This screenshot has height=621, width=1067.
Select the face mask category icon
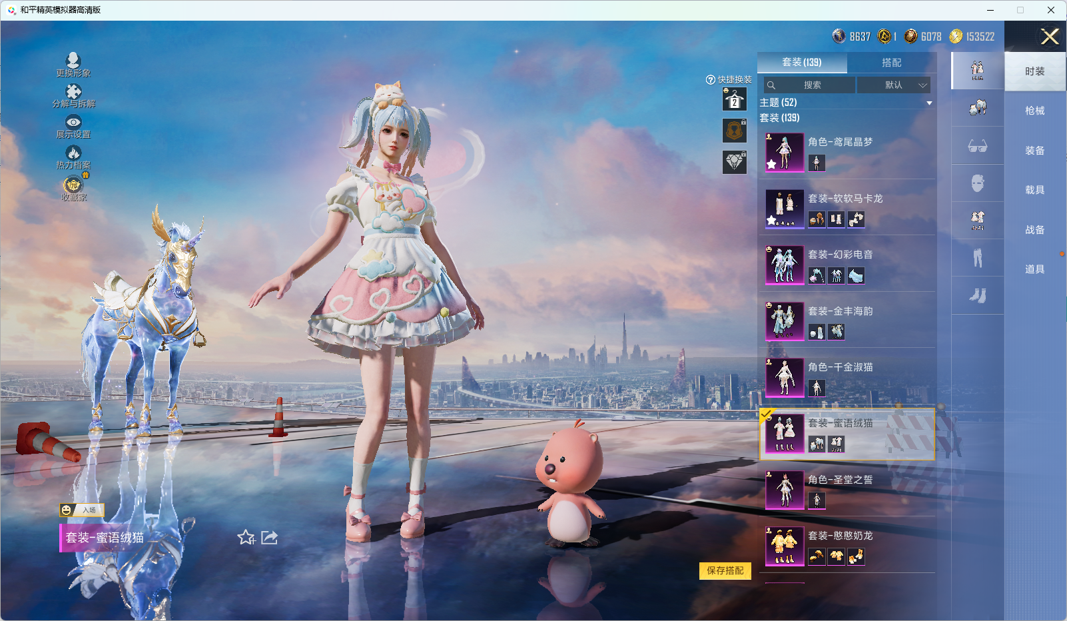[x=977, y=183]
